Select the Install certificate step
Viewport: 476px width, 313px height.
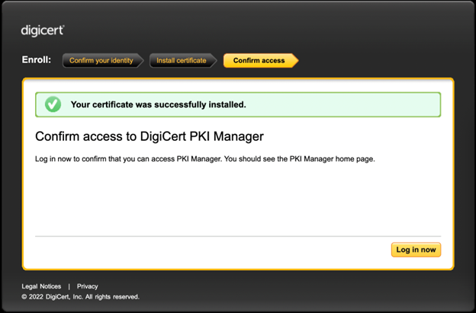(x=183, y=61)
